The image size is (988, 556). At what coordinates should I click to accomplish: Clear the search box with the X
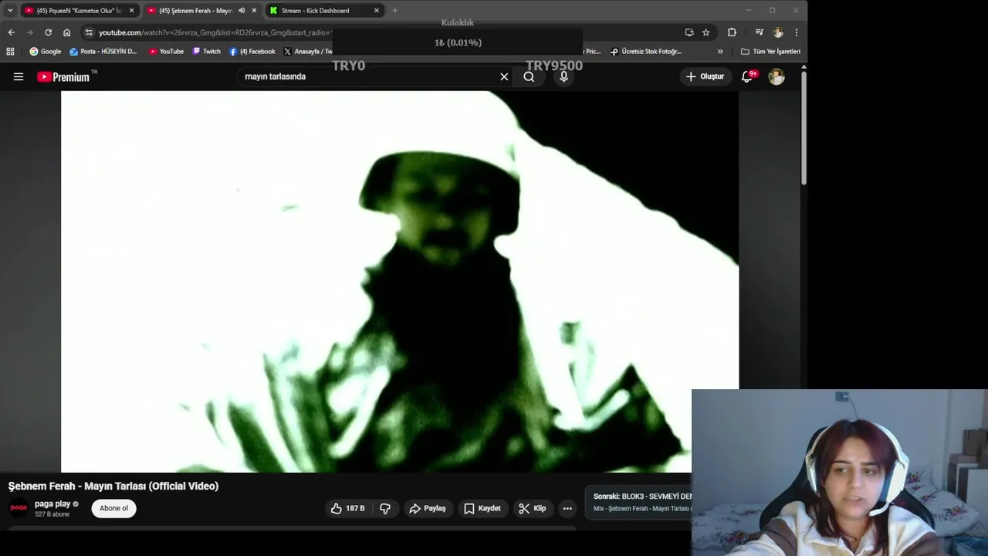coord(504,76)
